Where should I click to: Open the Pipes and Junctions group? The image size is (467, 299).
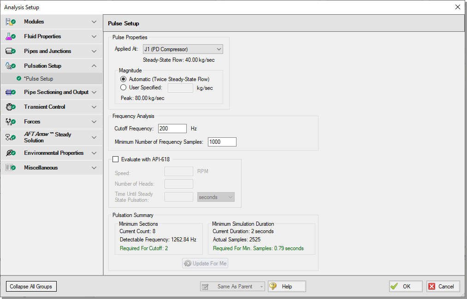[52, 51]
